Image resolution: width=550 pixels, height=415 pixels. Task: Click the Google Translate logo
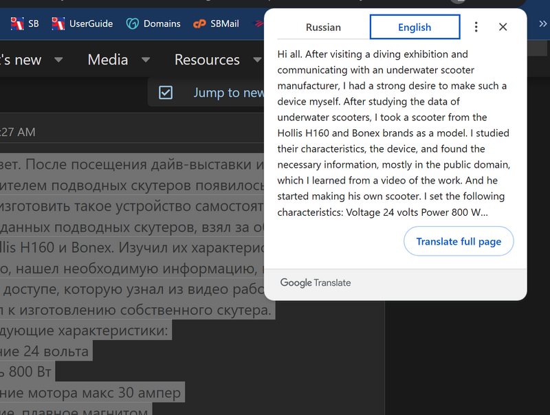316,282
